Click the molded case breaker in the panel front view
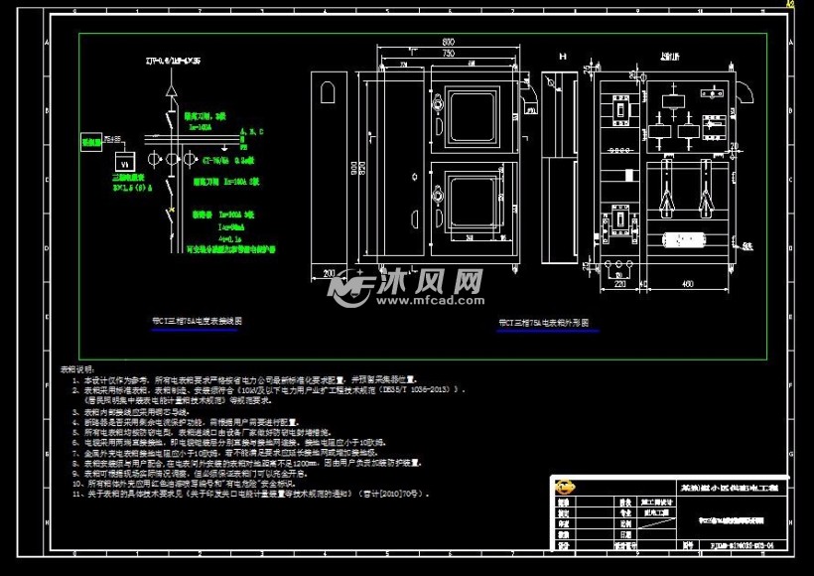The width and height of the screenshot is (814, 576). (x=620, y=111)
